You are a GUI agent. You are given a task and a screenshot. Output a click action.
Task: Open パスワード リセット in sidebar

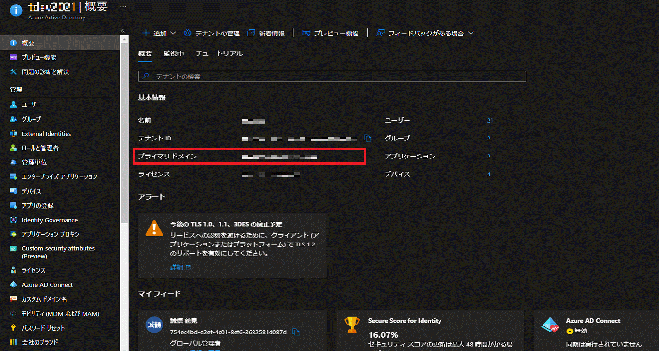coord(43,328)
